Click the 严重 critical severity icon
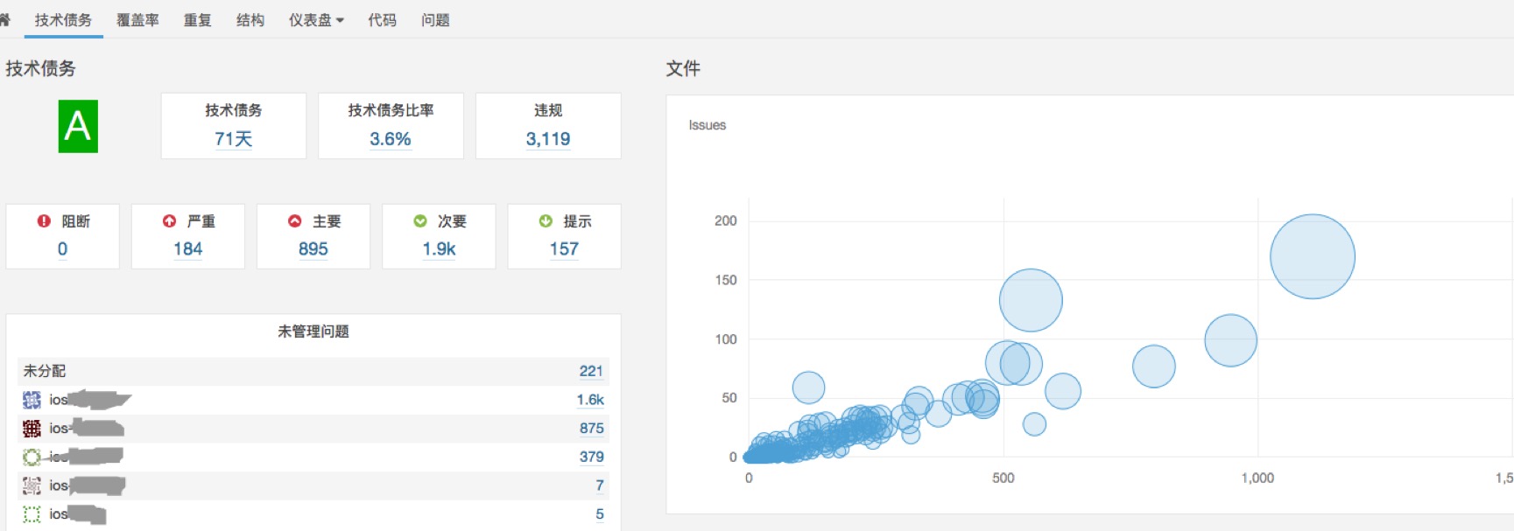Screen dimensions: 1514x531 169,221
